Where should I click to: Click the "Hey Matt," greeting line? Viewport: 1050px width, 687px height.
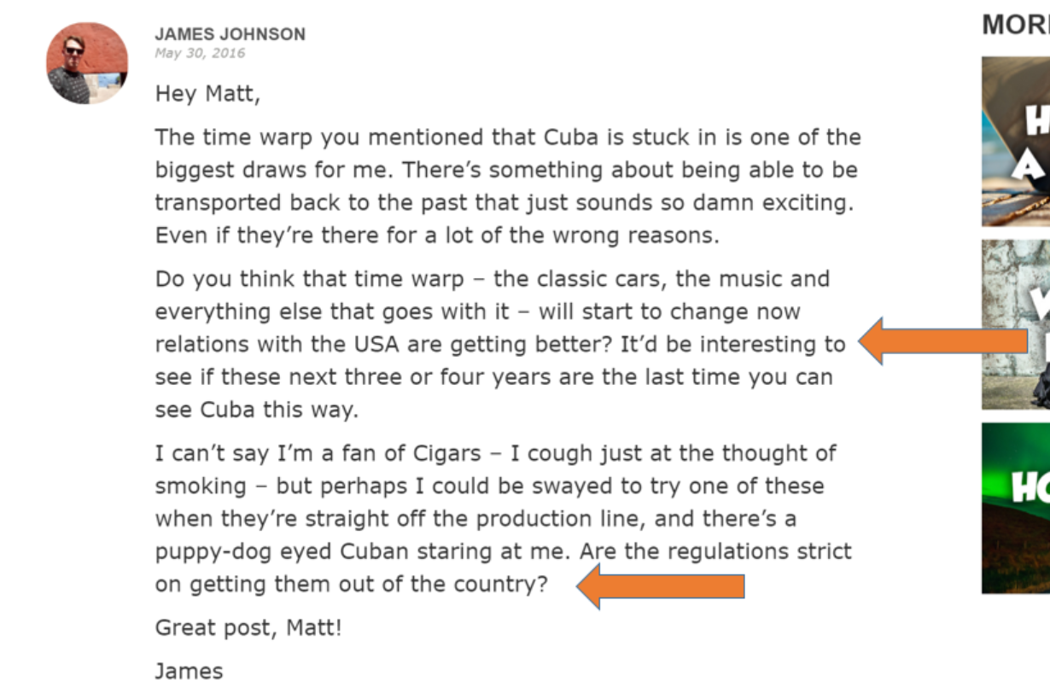point(207,94)
